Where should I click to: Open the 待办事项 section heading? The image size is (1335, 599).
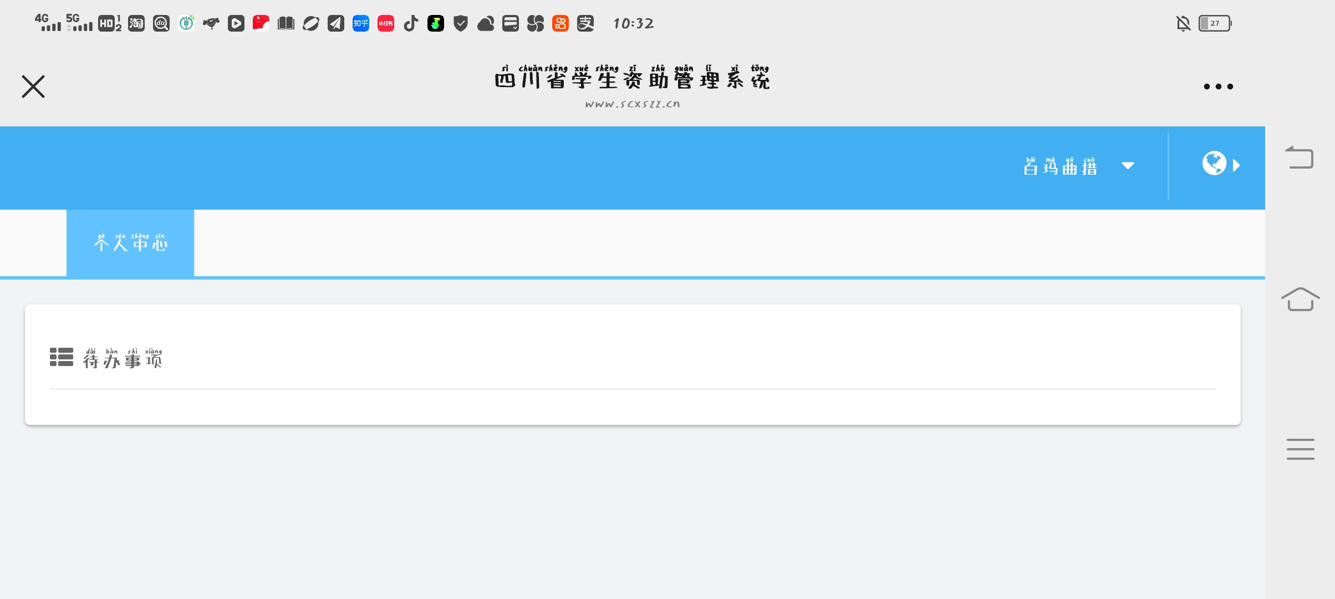pyautogui.click(x=123, y=358)
